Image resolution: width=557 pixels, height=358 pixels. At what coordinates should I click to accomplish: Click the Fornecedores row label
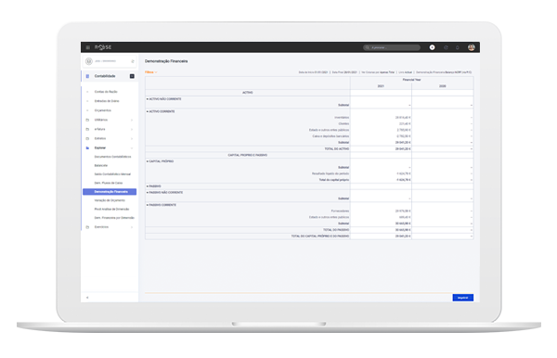[x=340, y=211]
